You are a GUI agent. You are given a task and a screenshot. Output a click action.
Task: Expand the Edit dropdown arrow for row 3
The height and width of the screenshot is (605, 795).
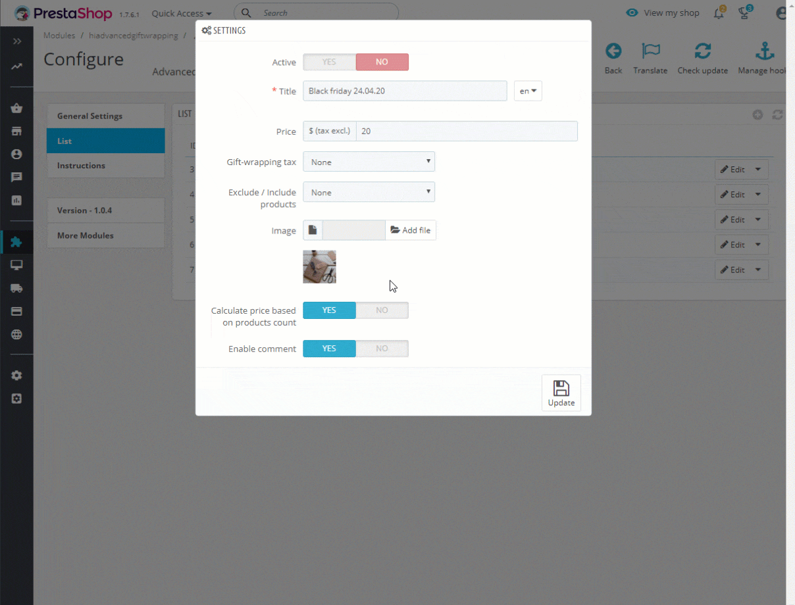pyautogui.click(x=757, y=169)
